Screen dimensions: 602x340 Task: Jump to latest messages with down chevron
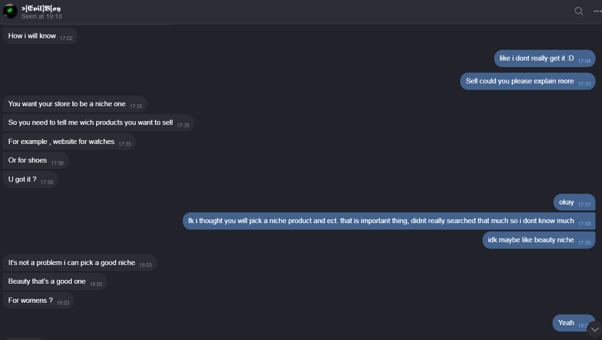[595, 329]
